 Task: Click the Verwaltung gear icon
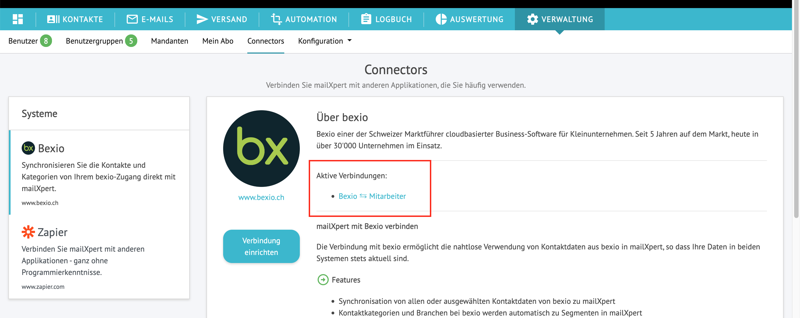pos(532,19)
